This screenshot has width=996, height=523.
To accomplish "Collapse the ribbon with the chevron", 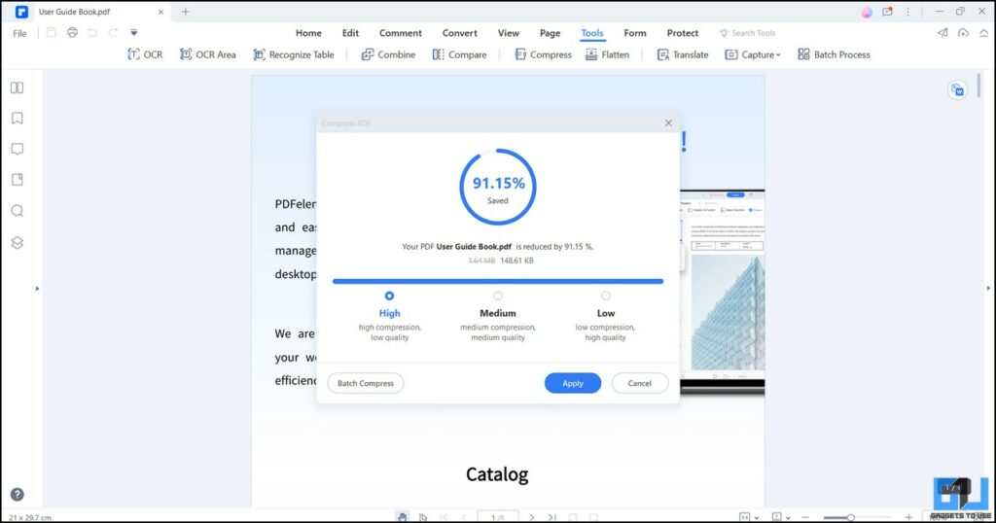I will (x=984, y=33).
